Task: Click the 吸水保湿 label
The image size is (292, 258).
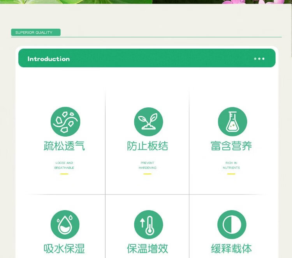Action: click(x=64, y=249)
